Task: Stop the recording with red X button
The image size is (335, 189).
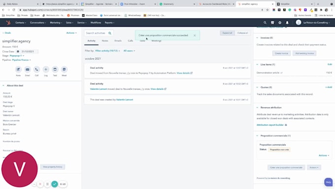Action: (x=40, y=184)
